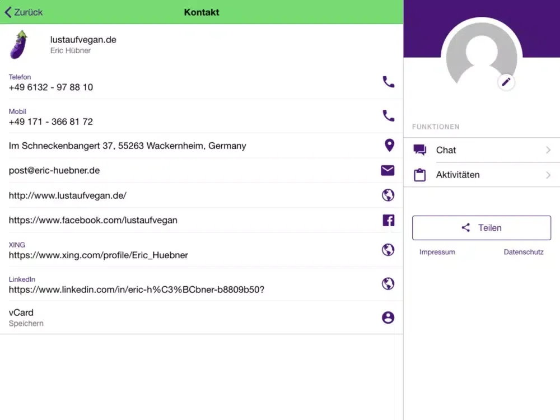Viewport: 560px width, 420px height.
Task: Tap mobile number +49 171 - 366 81 72
Action: (51, 122)
